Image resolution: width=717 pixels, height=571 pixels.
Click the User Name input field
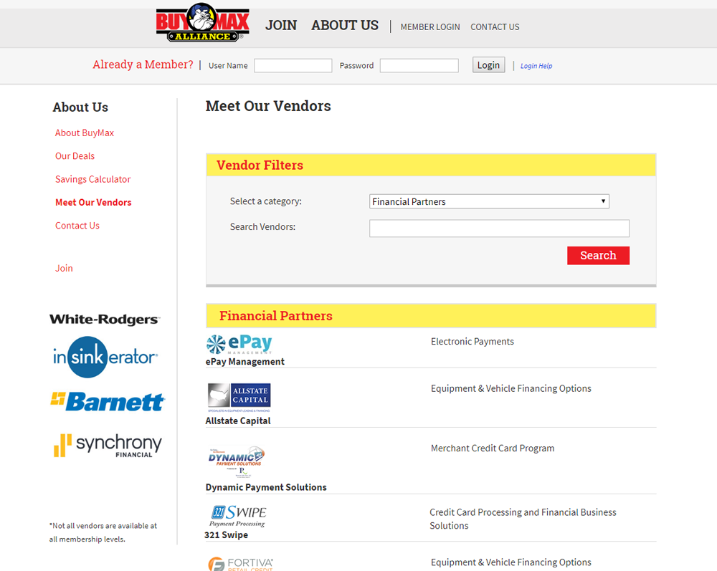click(x=293, y=66)
